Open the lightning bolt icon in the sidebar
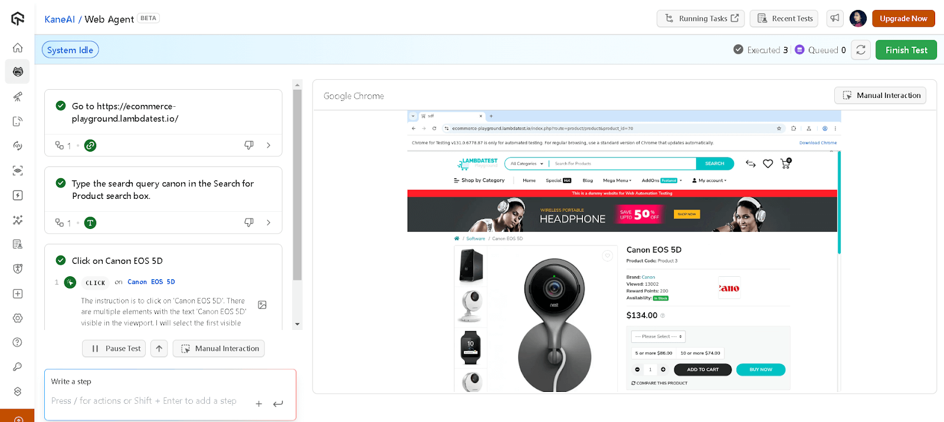 [18, 195]
